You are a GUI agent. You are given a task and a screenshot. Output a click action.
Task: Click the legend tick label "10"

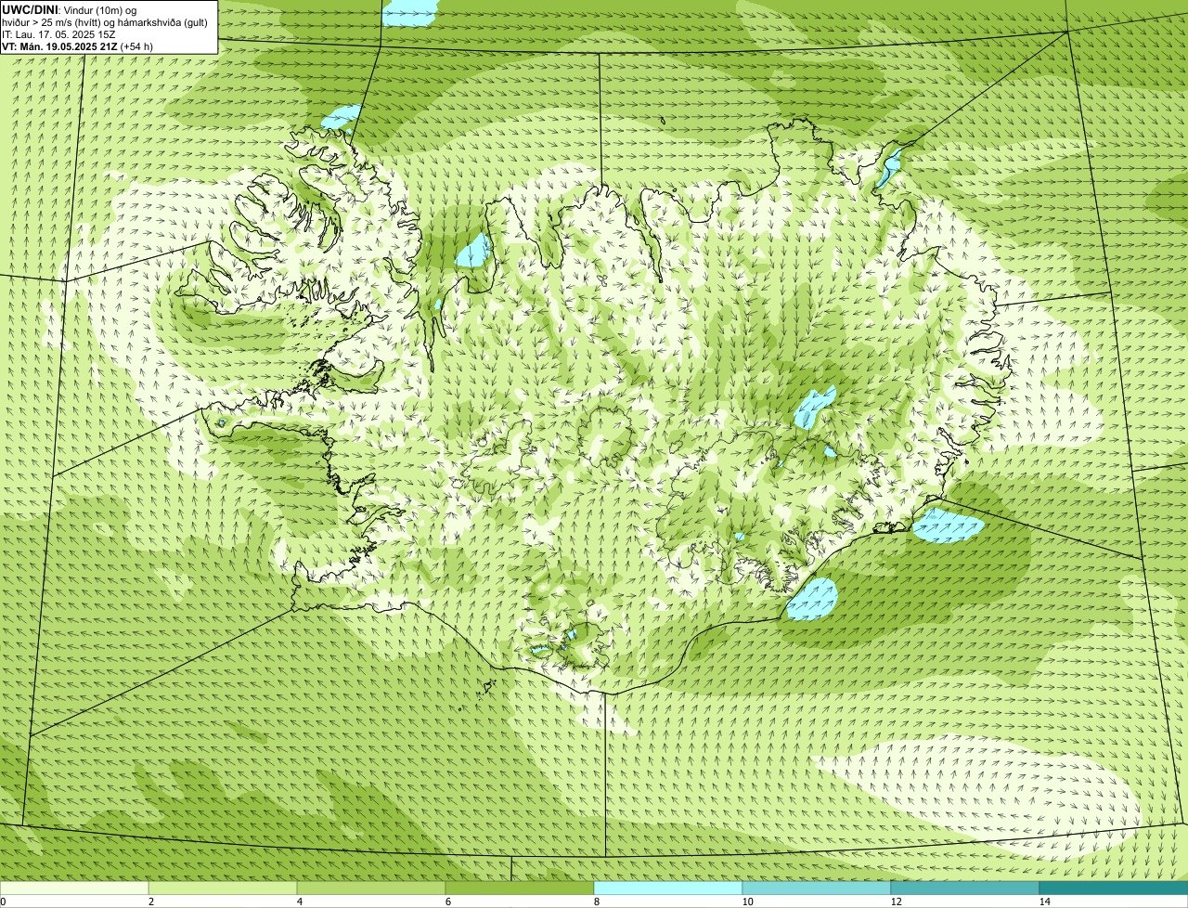tap(747, 902)
